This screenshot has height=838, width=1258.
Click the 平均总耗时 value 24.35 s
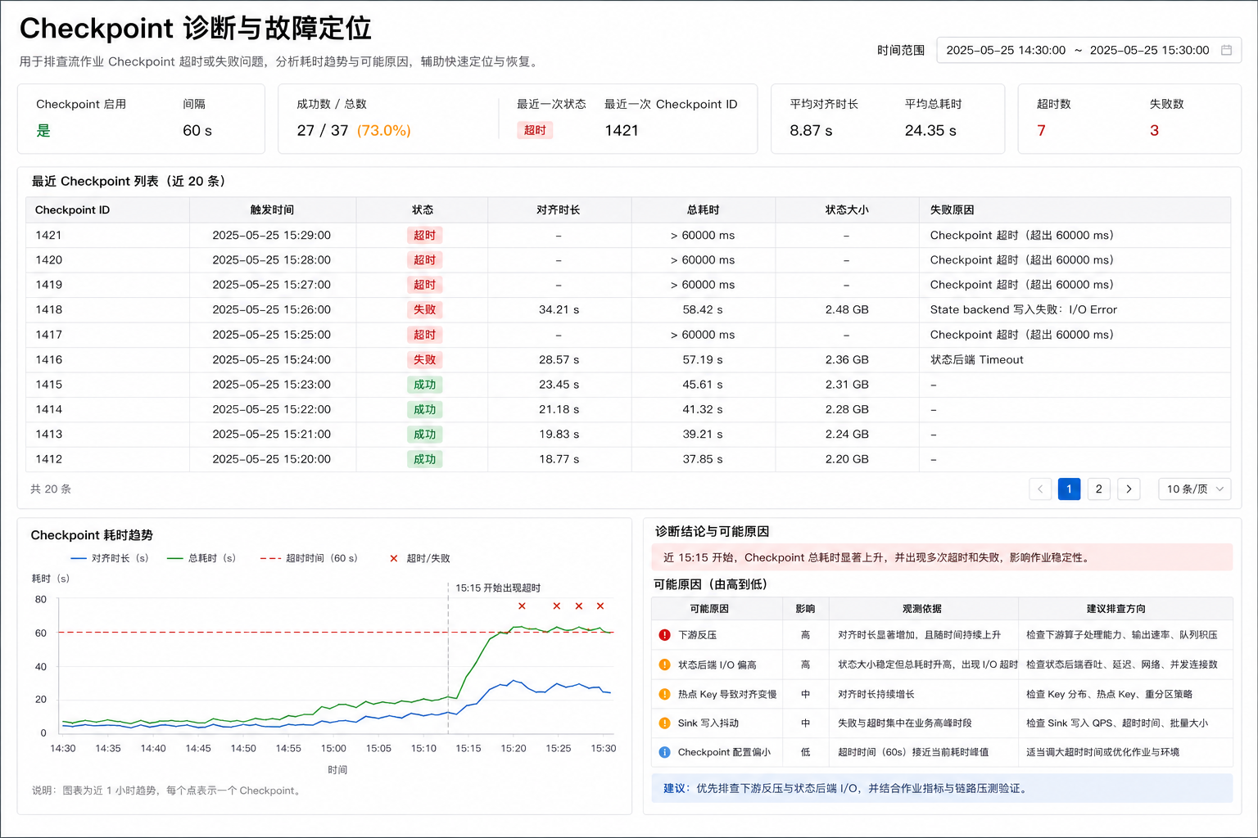tap(930, 131)
